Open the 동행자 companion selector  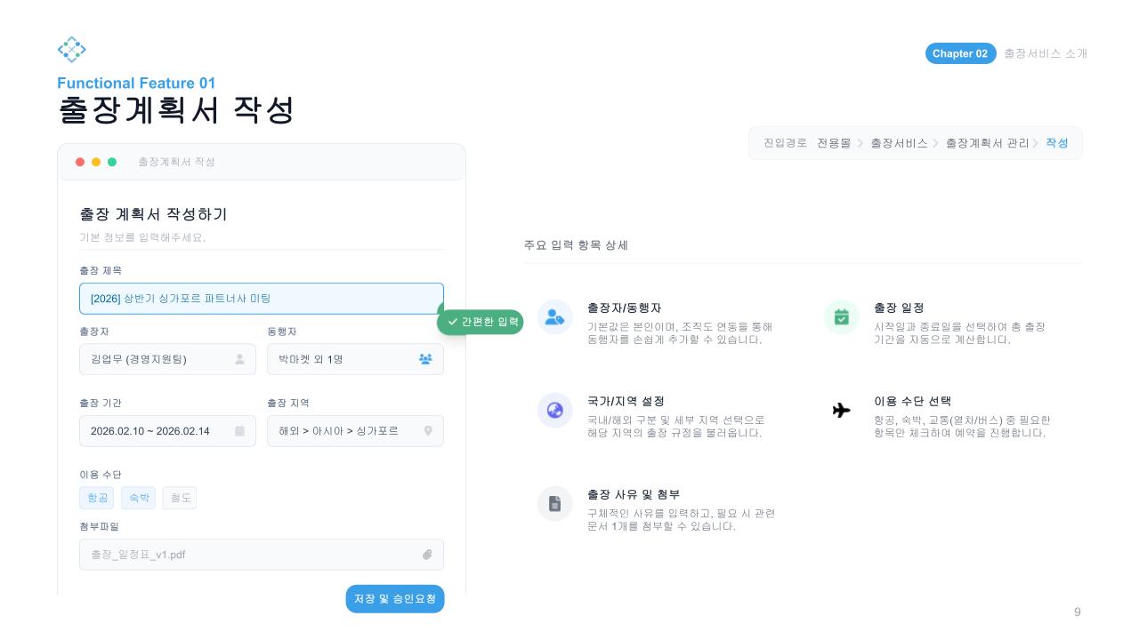tap(347, 359)
